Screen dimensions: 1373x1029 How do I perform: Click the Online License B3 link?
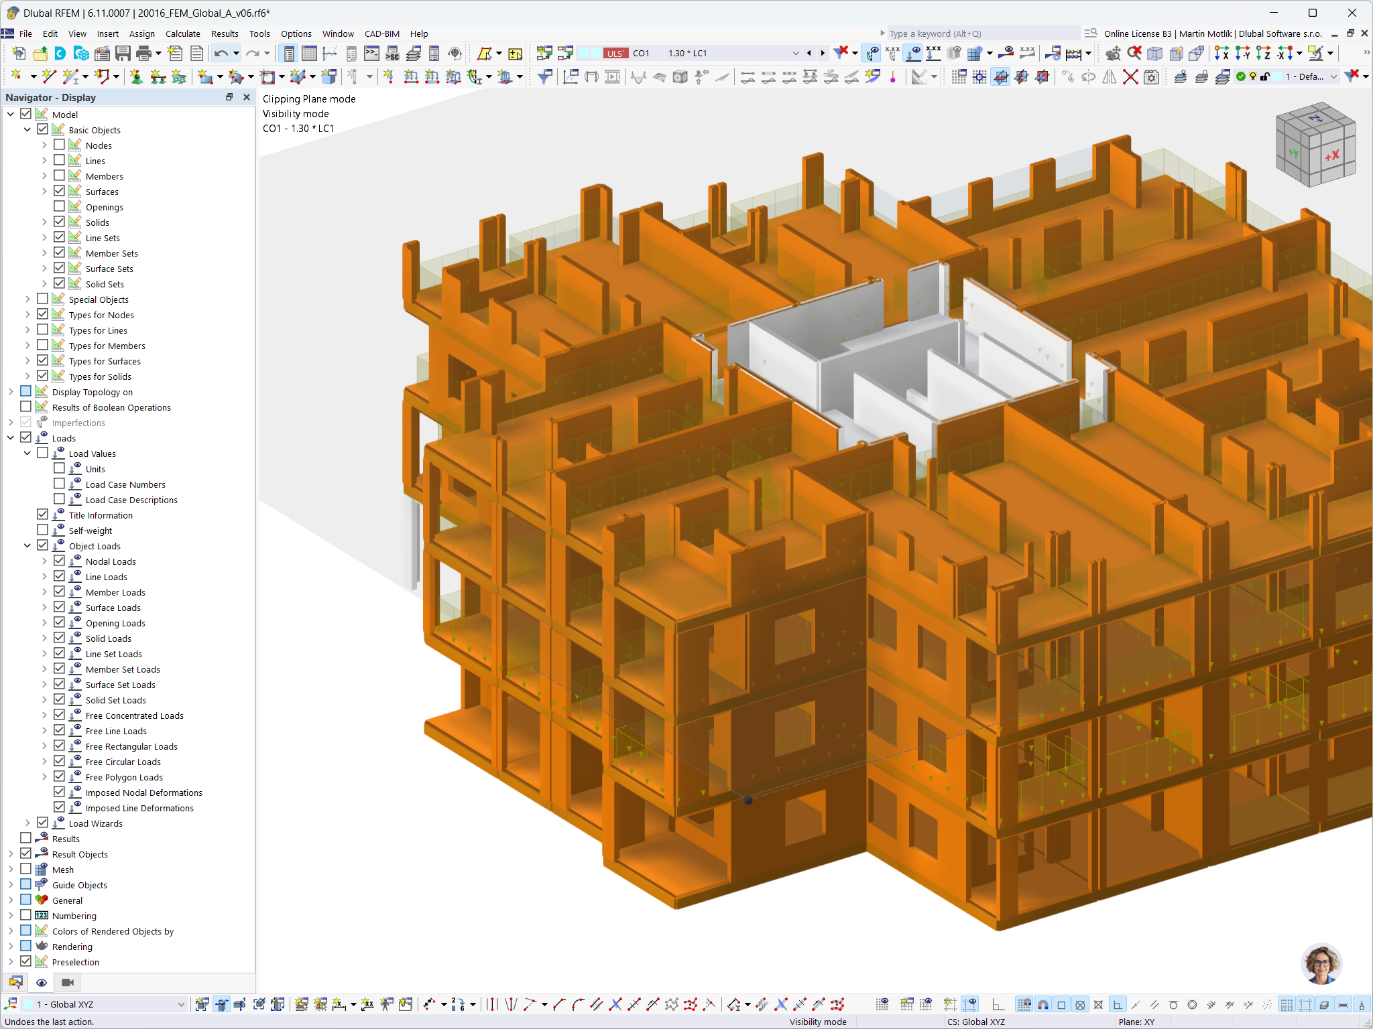pos(1138,33)
